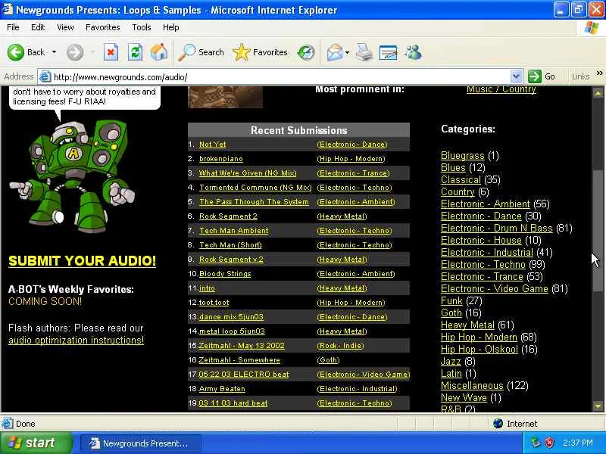
Task: Open Search pane magnifier icon
Action: (187, 52)
